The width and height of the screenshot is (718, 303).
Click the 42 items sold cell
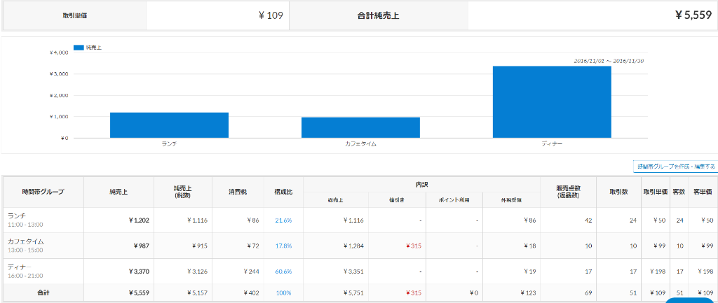[588, 220]
